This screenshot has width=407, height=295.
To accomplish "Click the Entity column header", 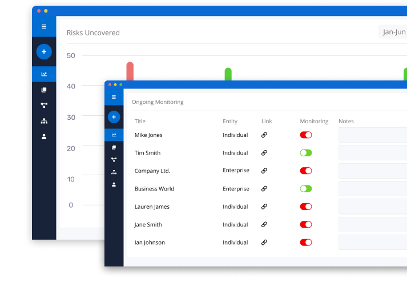I will pyautogui.click(x=230, y=121).
